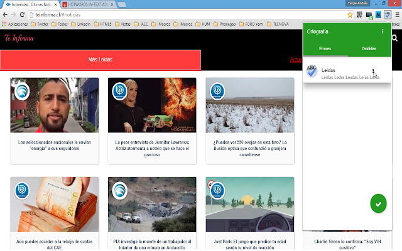Click the Mockingjay interview thumbnail

pos(152,105)
